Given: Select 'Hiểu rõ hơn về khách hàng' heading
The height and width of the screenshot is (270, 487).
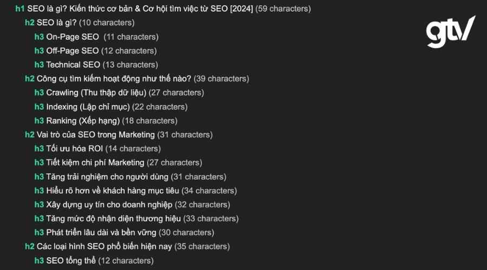Looking at the screenshot, I should (113, 191).
